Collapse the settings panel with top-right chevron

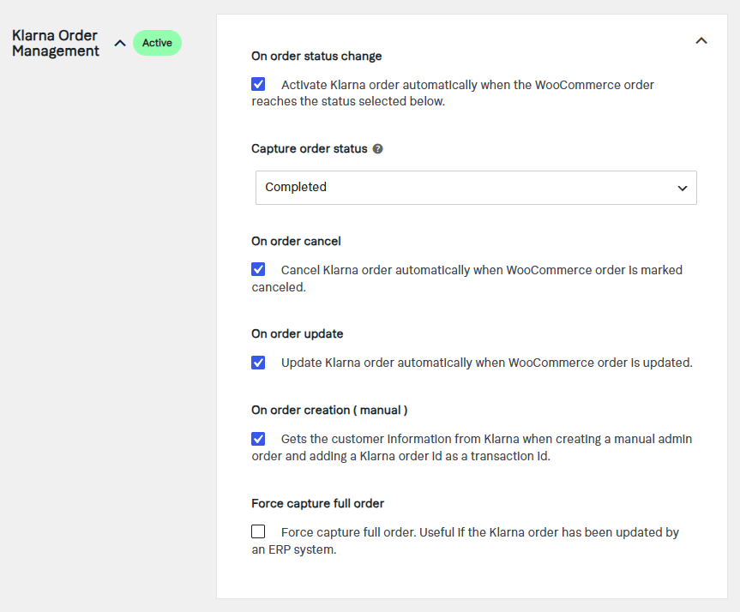tap(701, 41)
